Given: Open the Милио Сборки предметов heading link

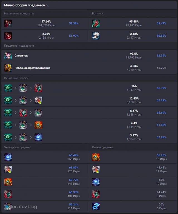Looking at the screenshot, I should 24,5.
